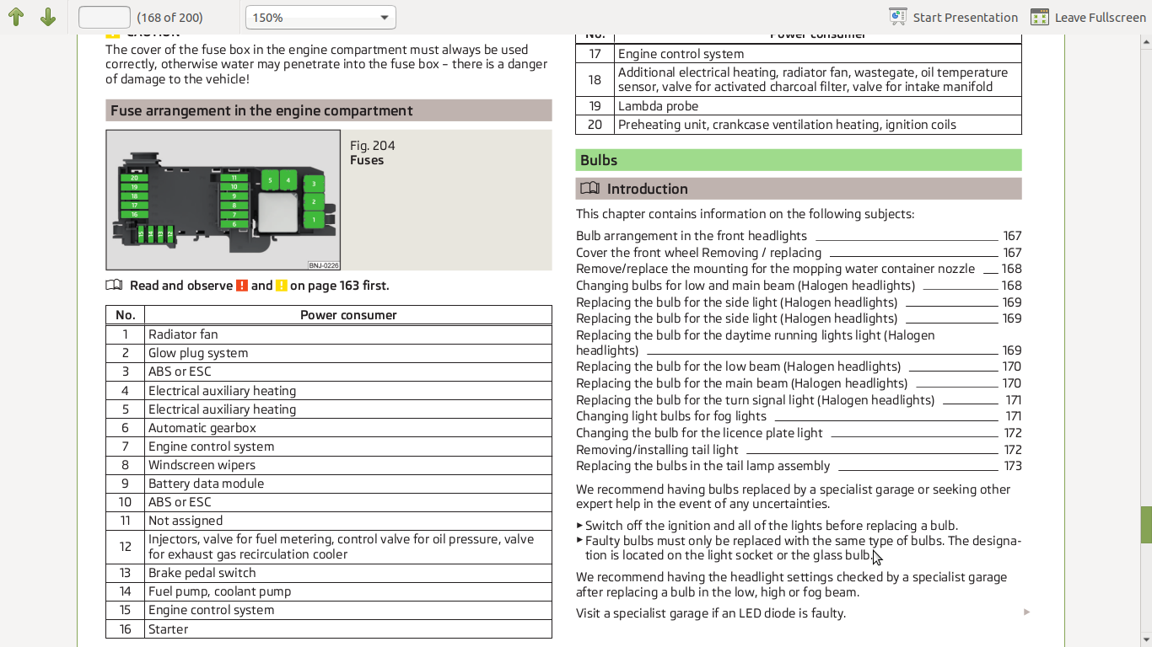1152x647 pixels.
Task: Open 'Removing/installing tail light' contents entry
Action: (x=657, y=450)
